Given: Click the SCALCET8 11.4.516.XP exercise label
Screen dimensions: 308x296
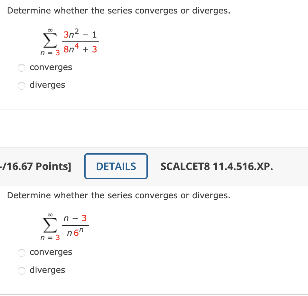Looking at the screenshot, I should click(x=217, y=166).
